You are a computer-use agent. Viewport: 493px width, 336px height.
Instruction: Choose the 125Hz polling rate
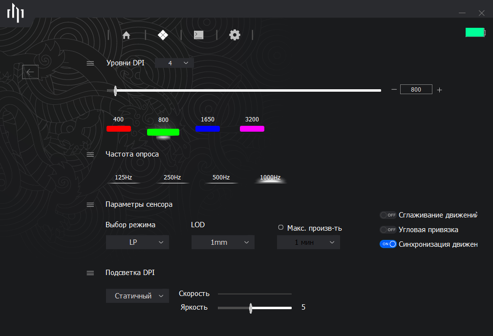coord(123,178)
